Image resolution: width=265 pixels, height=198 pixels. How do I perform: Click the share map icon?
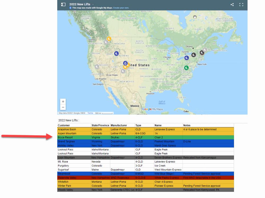click(232, 4)
